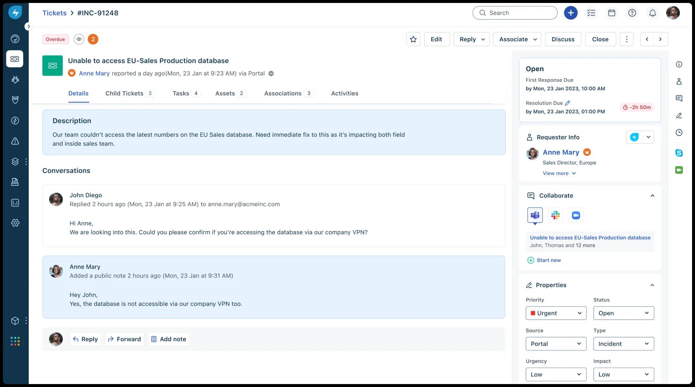
Task: Collapse the Properties section
Action: [652, 285]
